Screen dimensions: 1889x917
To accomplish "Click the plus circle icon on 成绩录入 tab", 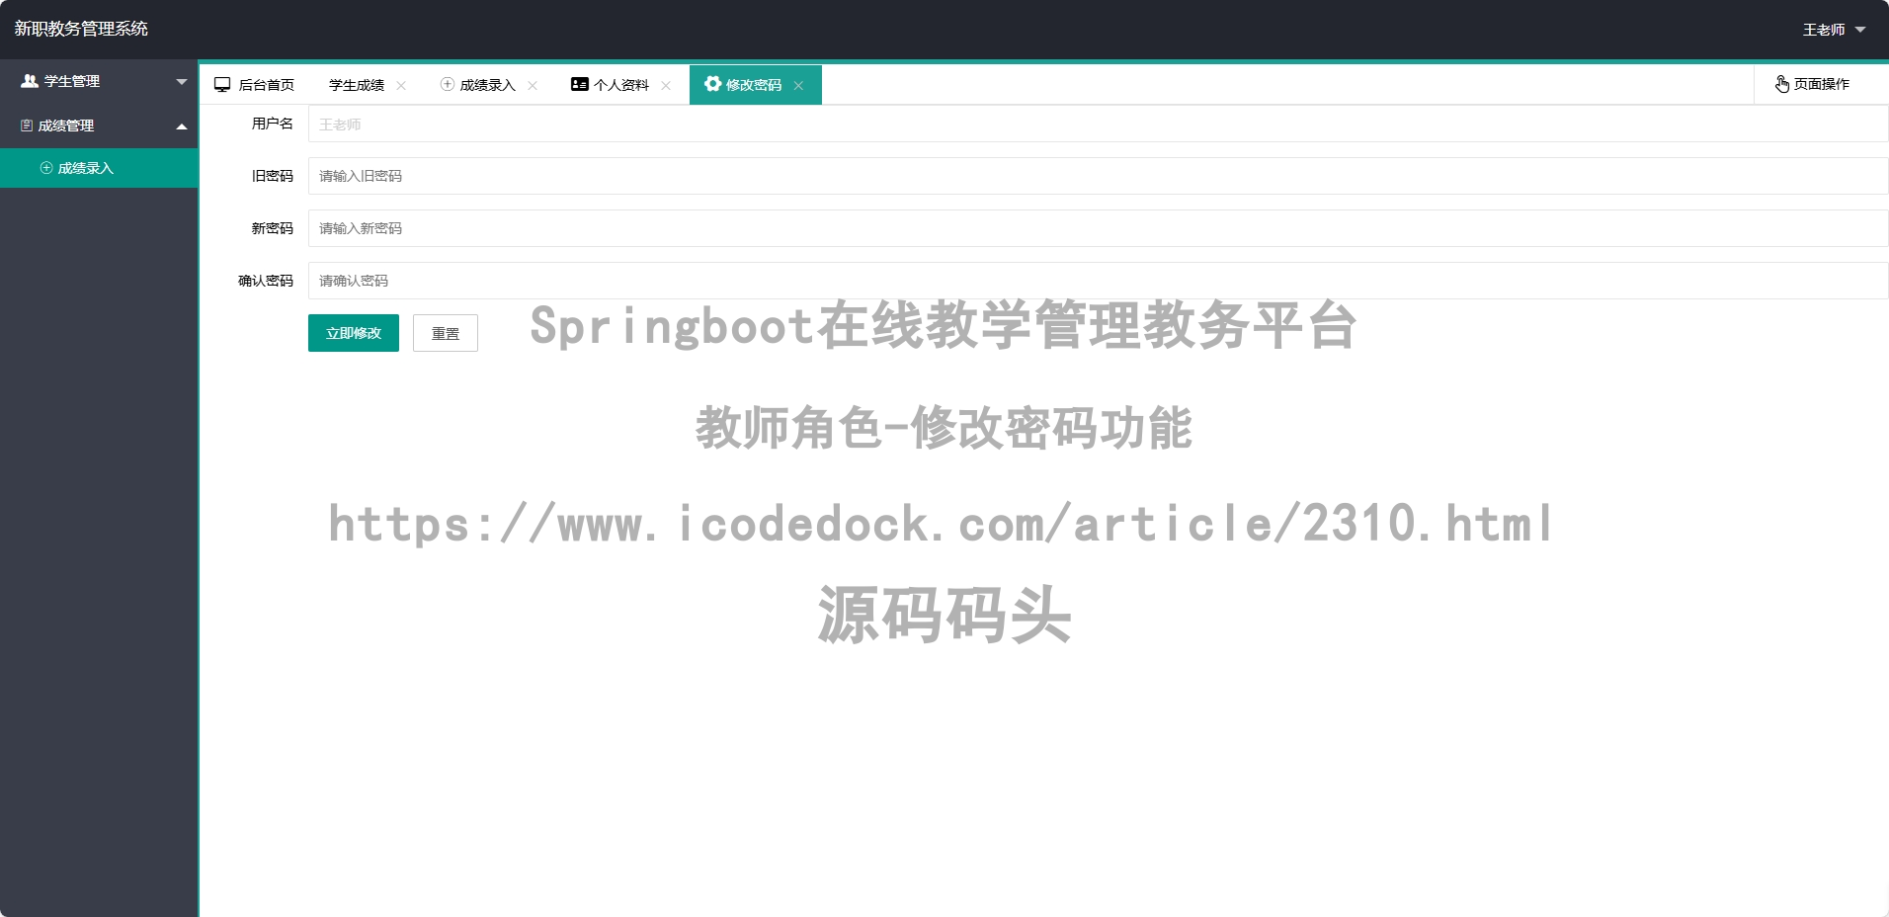I will 448,84.
